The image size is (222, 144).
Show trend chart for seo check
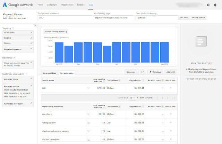[89, 114]
